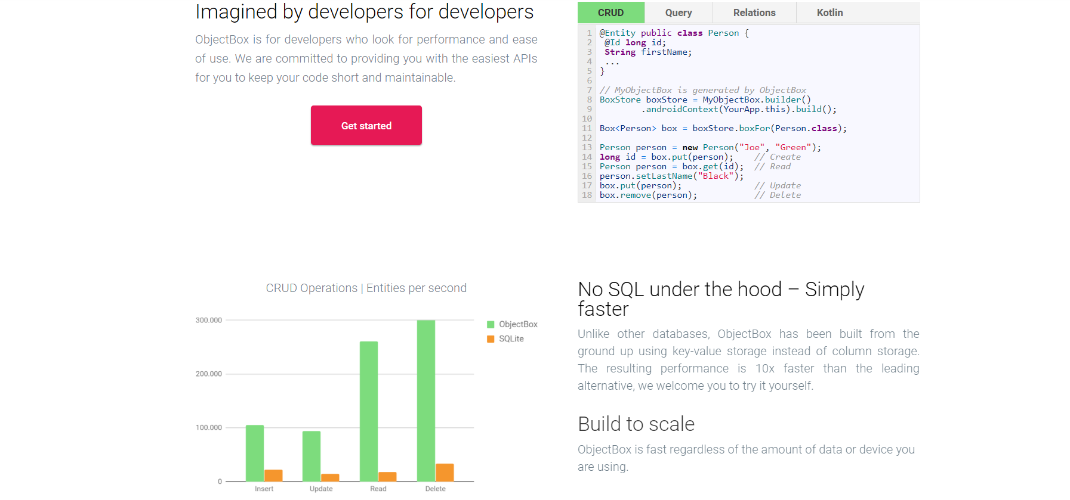Click the green ObjectBox legend swatch
This screenshot has width=1070, height=500.
[491, 324]
